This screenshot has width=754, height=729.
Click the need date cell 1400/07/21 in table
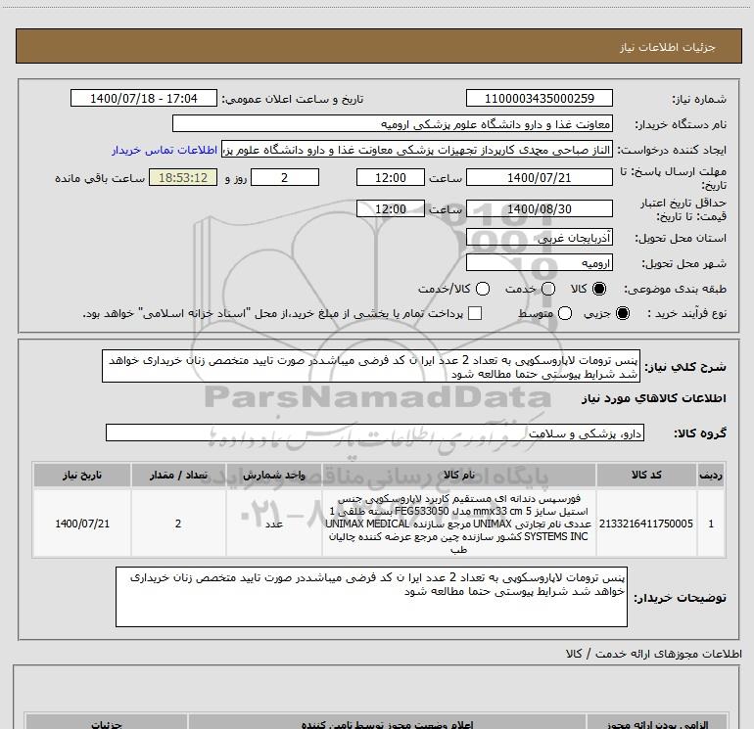click(x=81, y=524)
